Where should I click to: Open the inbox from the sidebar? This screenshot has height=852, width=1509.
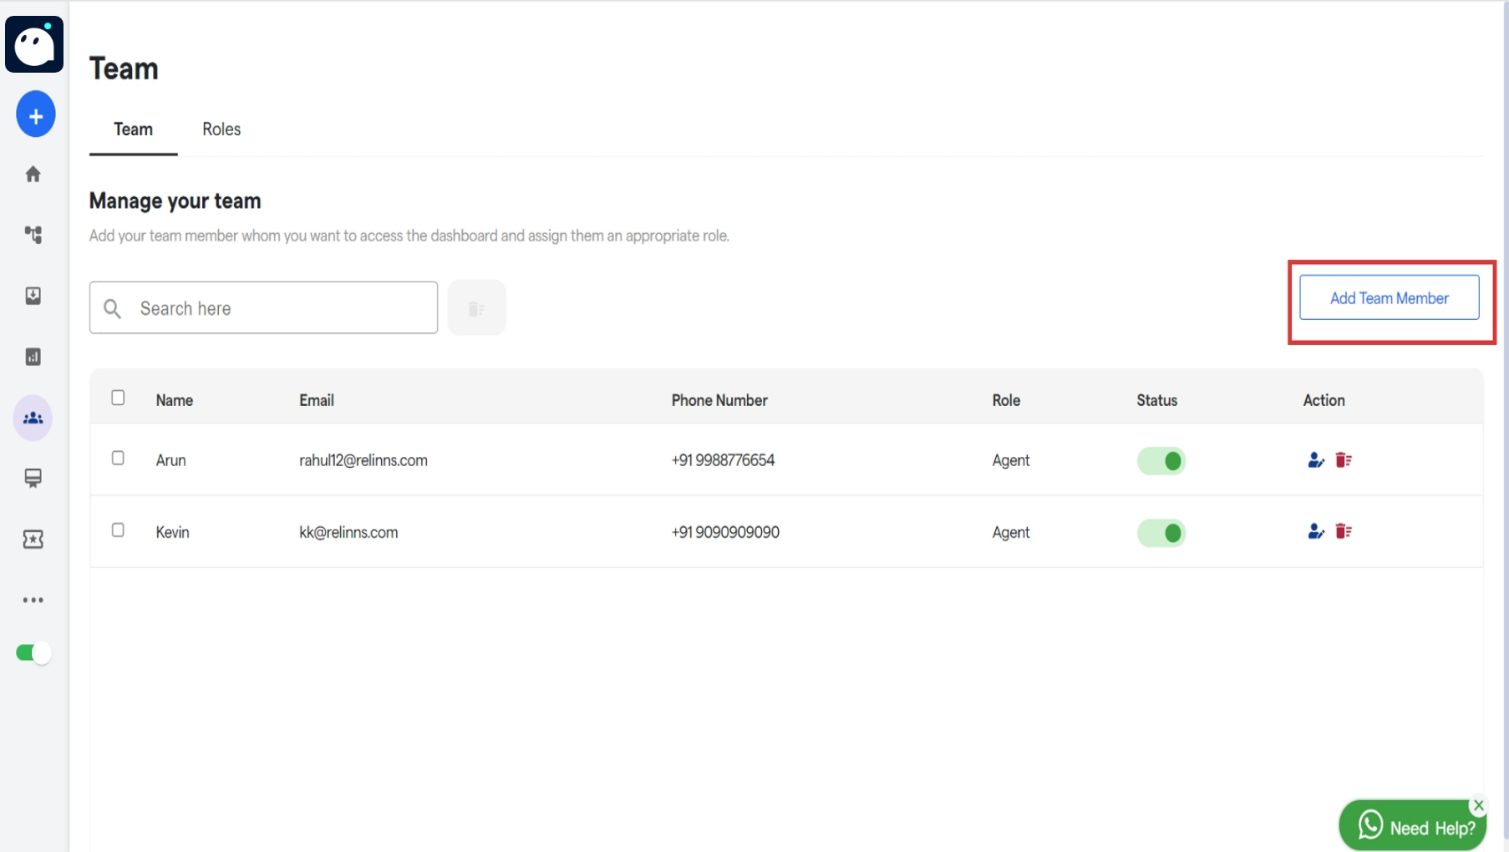point(33,296)
